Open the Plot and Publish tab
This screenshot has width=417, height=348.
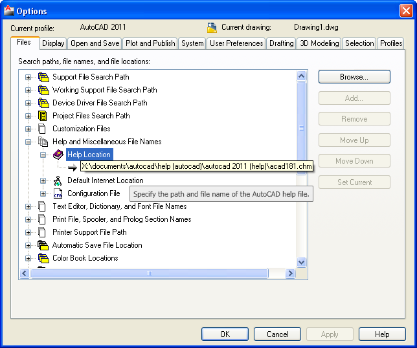150,43
